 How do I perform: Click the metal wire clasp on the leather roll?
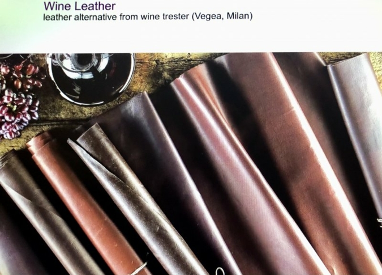pos(141,268)
